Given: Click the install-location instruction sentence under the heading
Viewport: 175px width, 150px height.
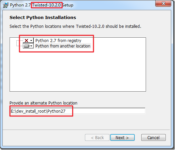Looking at the screenshot, I should (75, 26).
